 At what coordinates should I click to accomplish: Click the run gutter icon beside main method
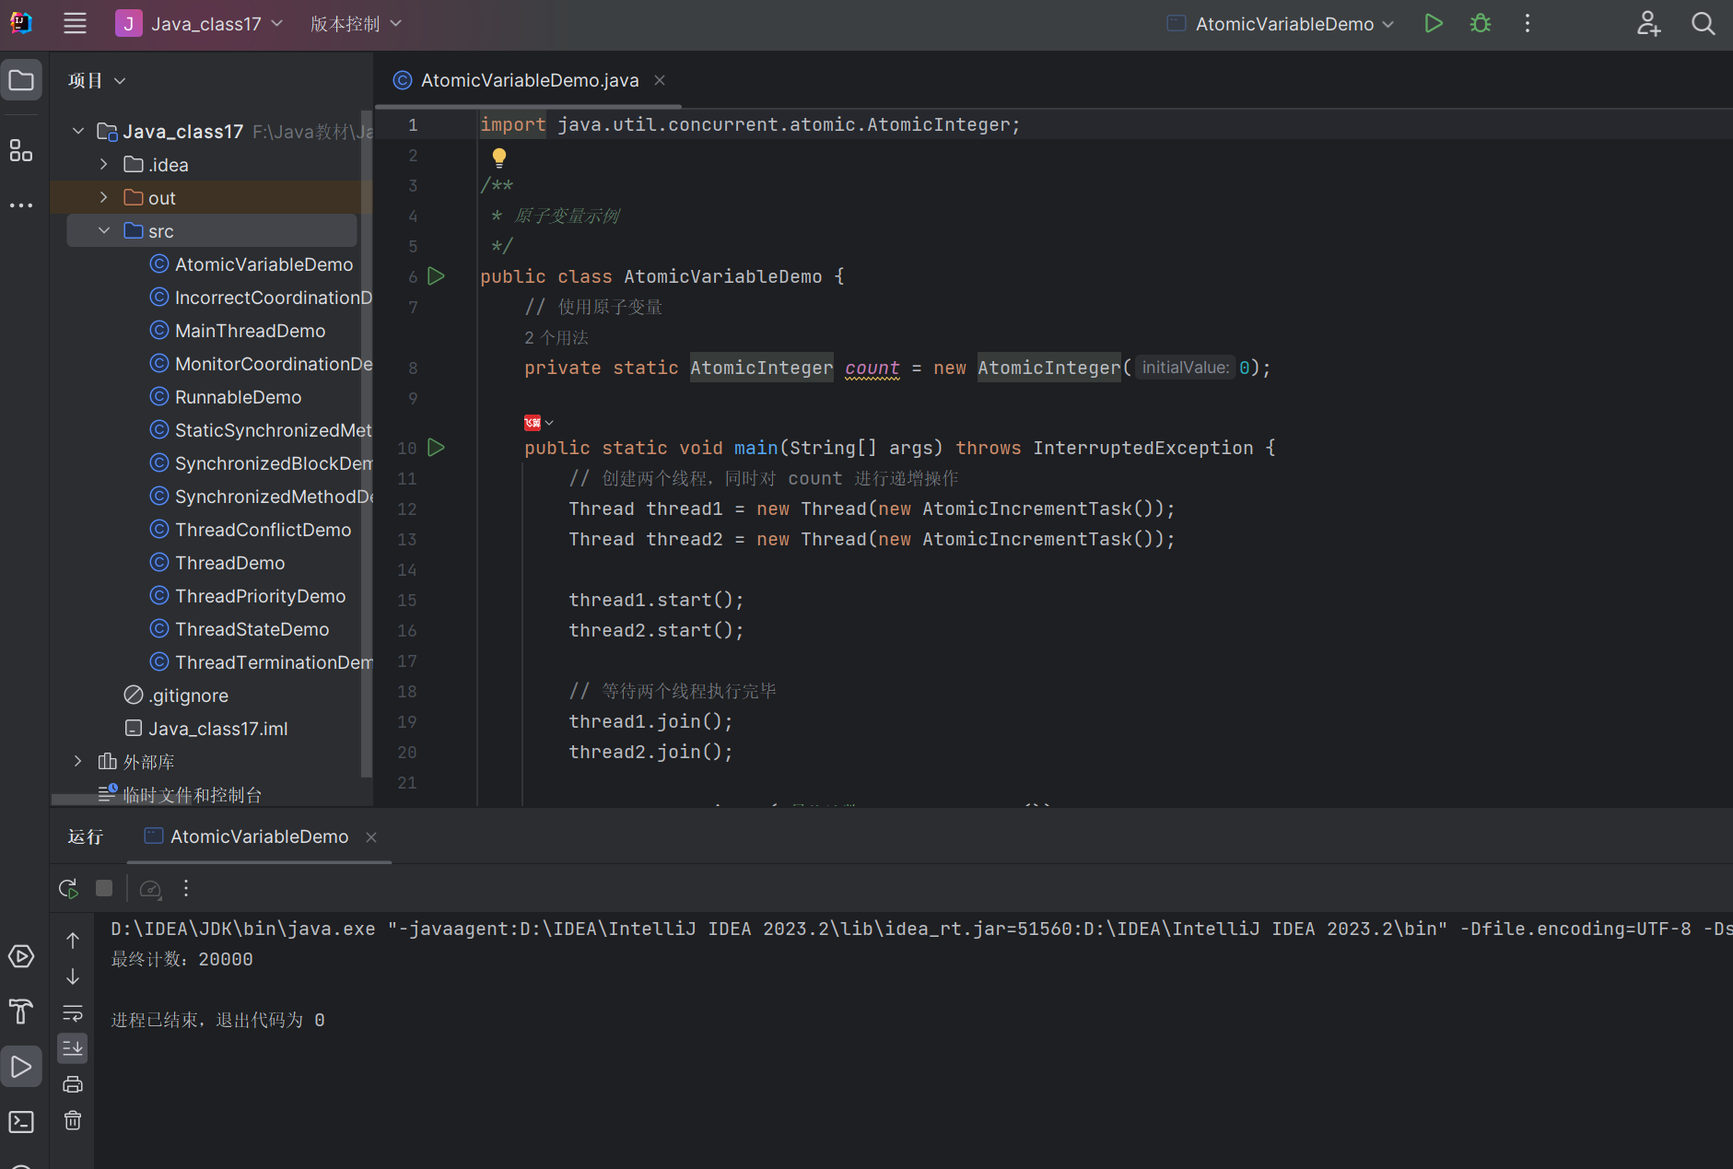pos(437,447)
